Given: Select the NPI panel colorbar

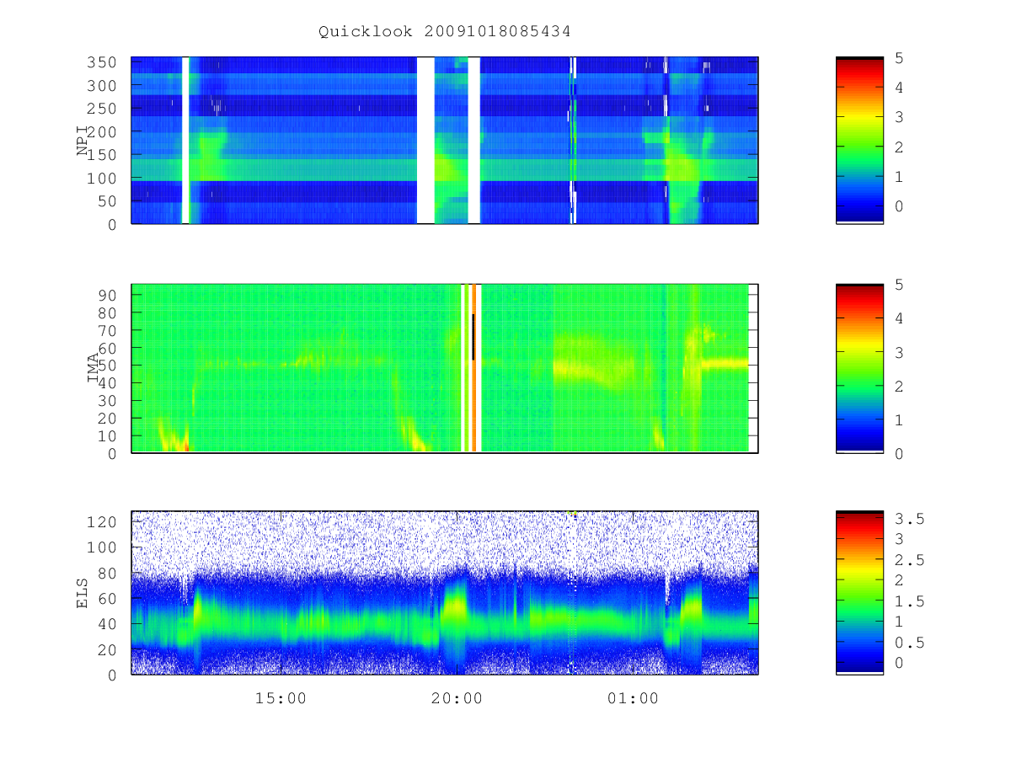Looking at the screenshot, I should (x=859, y=140).
